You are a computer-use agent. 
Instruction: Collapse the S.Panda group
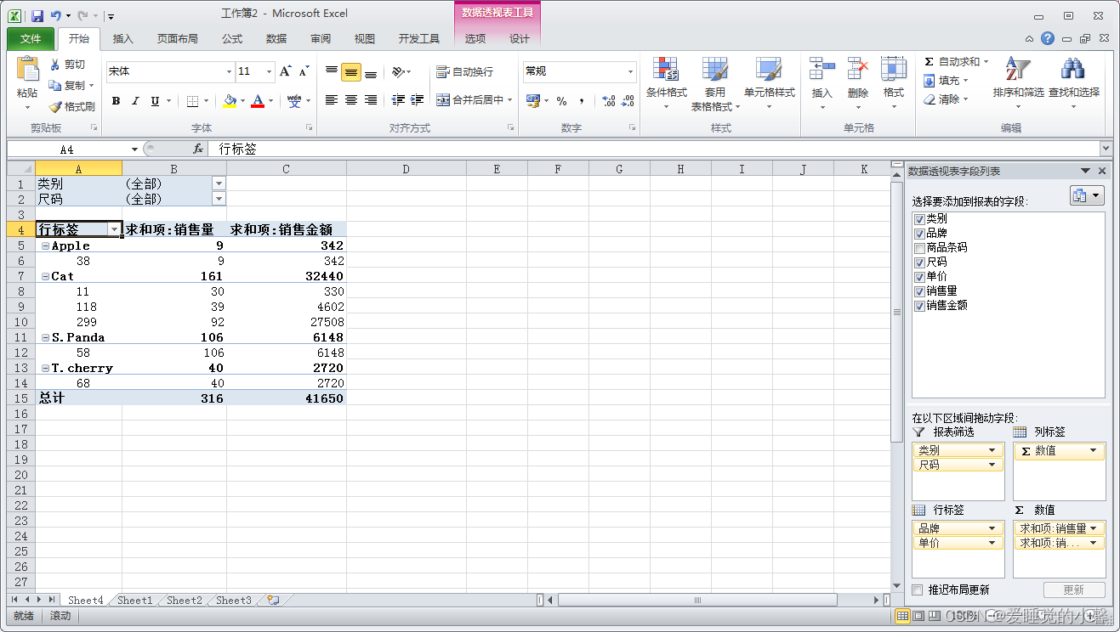pyautogui.click(x=44, y=337)
